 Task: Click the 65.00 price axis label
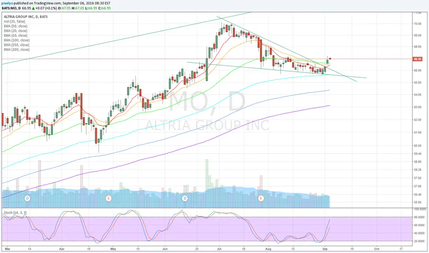417,82
